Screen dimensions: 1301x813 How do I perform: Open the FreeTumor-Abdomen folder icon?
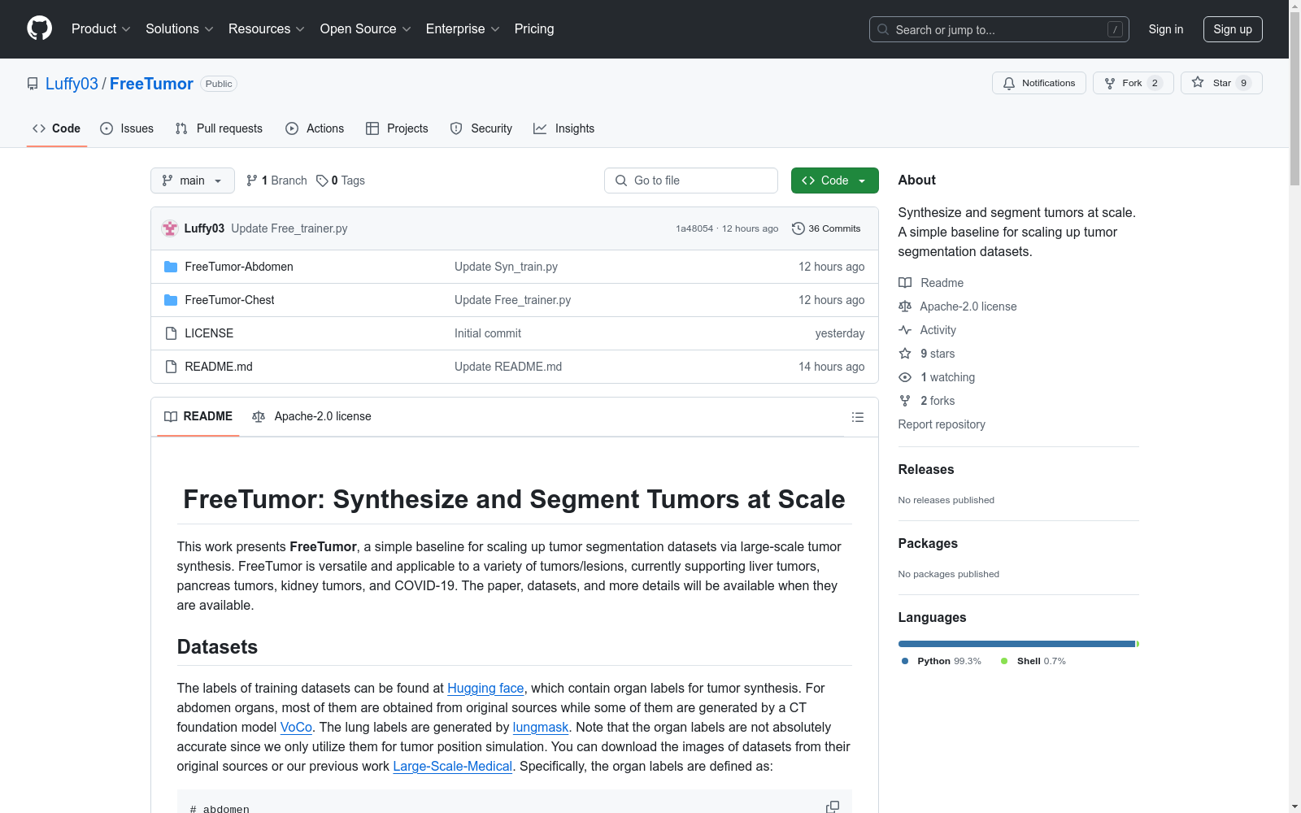coord(171,267)
